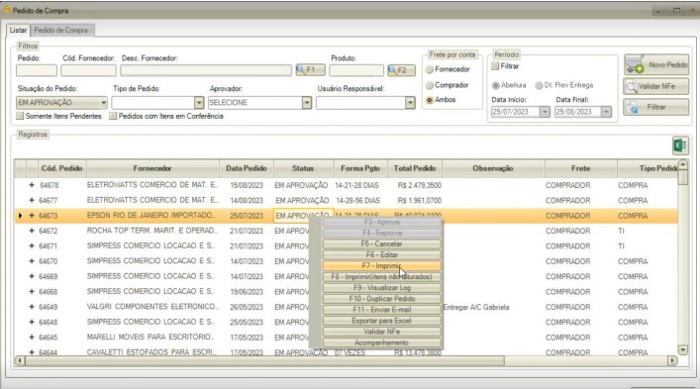Expand order 64671 with plus sign
Screen dimensions: 700x389
pos(32,245)
